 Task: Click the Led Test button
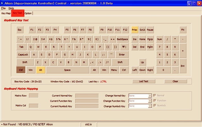coord(144,81)
